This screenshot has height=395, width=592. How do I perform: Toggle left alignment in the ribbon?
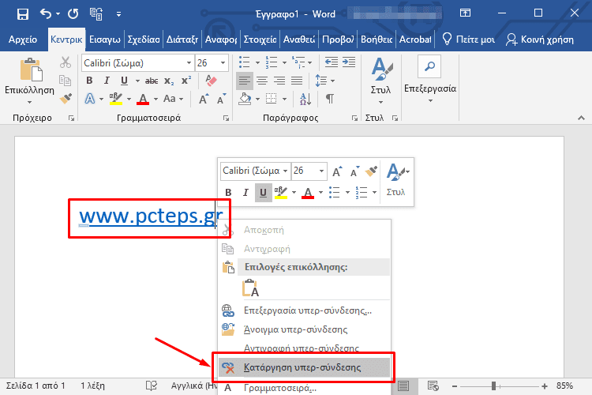pos(244,81)
